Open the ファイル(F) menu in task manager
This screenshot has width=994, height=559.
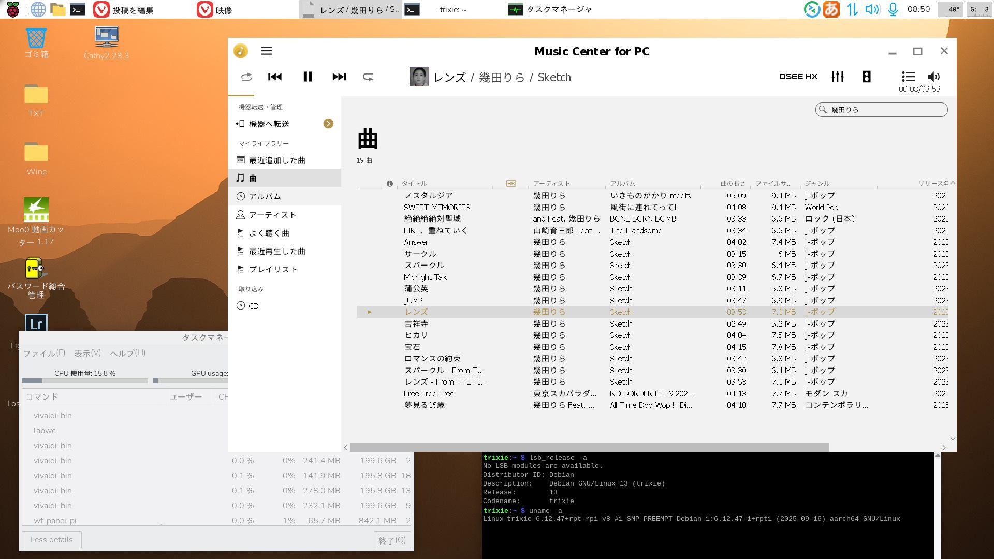coord(44,353)
